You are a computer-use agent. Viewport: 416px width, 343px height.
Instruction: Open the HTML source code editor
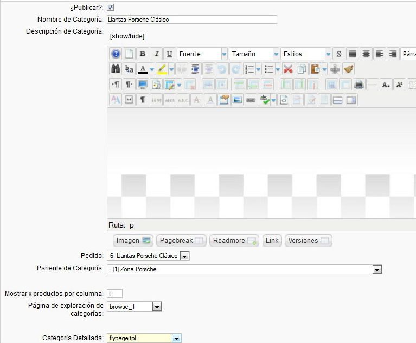pyautogui.click(x=284, y=100)
